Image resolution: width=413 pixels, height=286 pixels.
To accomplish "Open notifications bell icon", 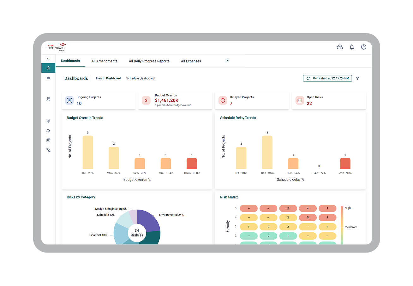I will (x=352, y=47).
